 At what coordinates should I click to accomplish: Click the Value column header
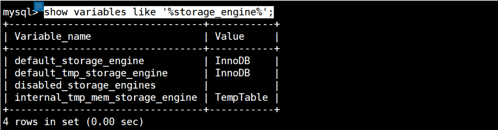pyautogui.click(x=230, y=37)
